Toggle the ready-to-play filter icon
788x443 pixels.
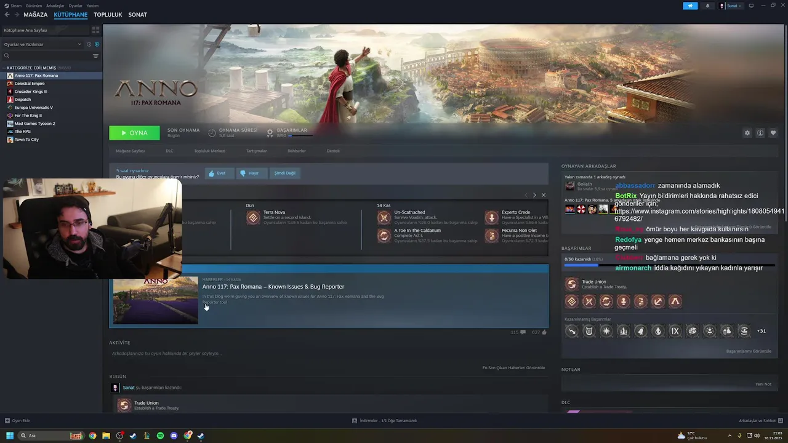[x=97, y=44]
